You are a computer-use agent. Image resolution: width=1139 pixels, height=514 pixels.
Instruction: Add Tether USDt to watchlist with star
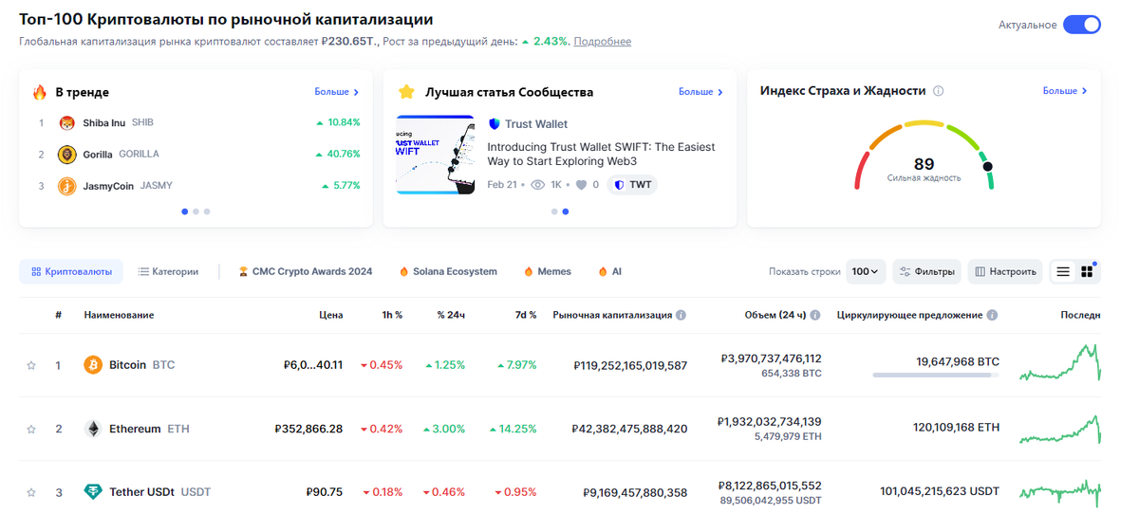(31, 492)
